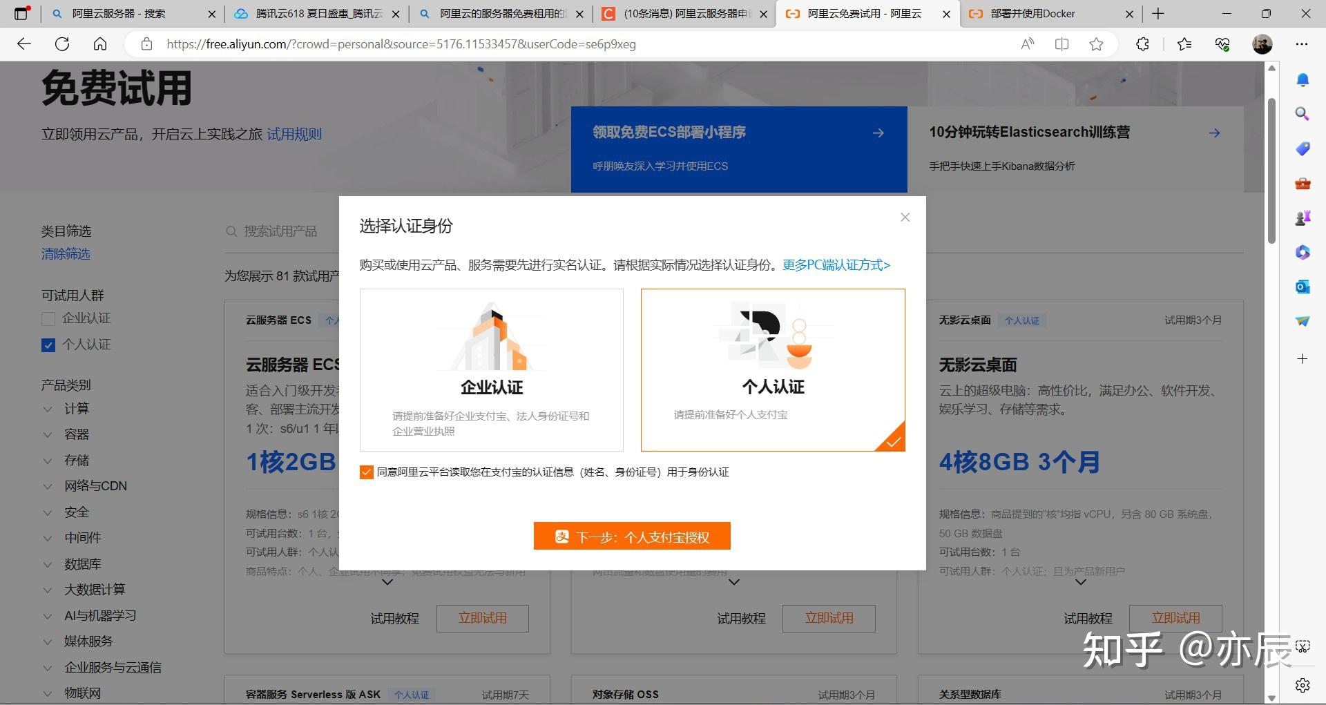Click 立即试用 on the 无影云桌面 card
1326x705 pixels.
(x=1175, y=619)
